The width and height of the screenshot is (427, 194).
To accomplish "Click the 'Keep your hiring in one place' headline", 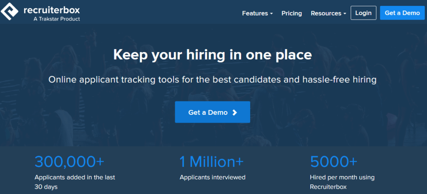I will click(x=212, y=55).
